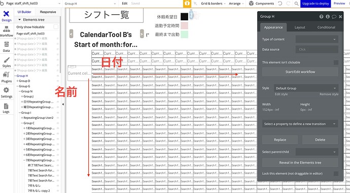
Task: Click the Edit style link
Action: [281, 94]
